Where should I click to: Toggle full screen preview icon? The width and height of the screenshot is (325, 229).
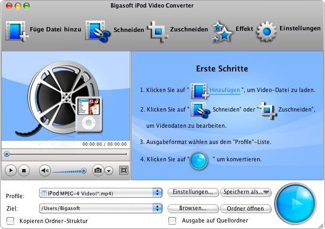point(123,171)
